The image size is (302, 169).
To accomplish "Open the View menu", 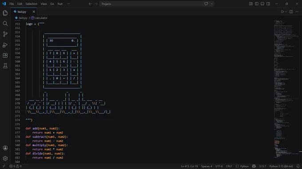I will 44,4.
